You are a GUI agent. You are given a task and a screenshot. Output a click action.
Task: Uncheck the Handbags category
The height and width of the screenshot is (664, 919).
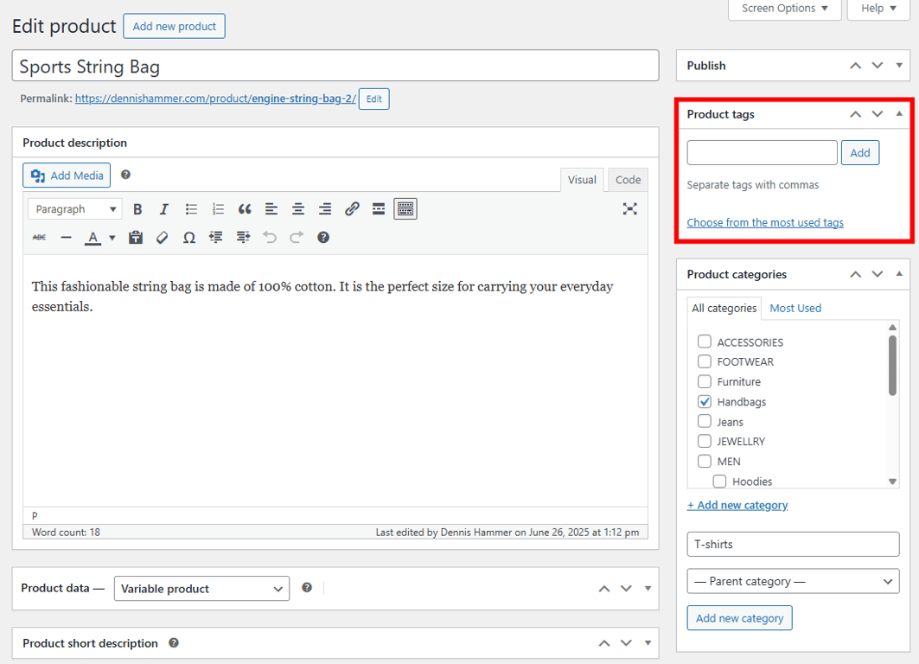coord(704,401)
